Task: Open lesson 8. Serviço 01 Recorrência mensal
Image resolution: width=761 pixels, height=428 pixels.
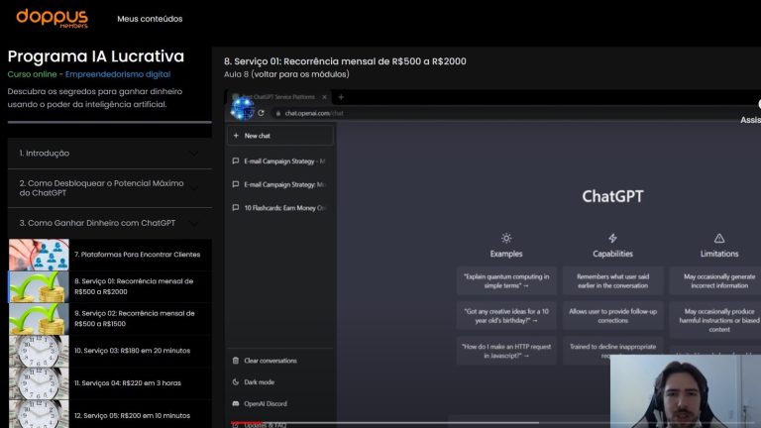Action: [x=134, y=286]
